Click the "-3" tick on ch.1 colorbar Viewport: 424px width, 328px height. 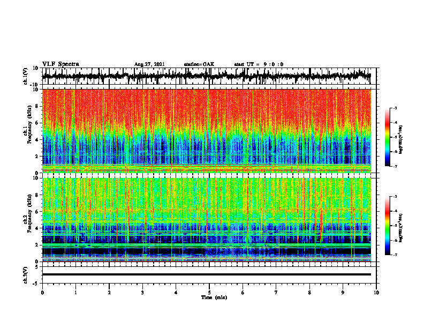coord(395,108)
